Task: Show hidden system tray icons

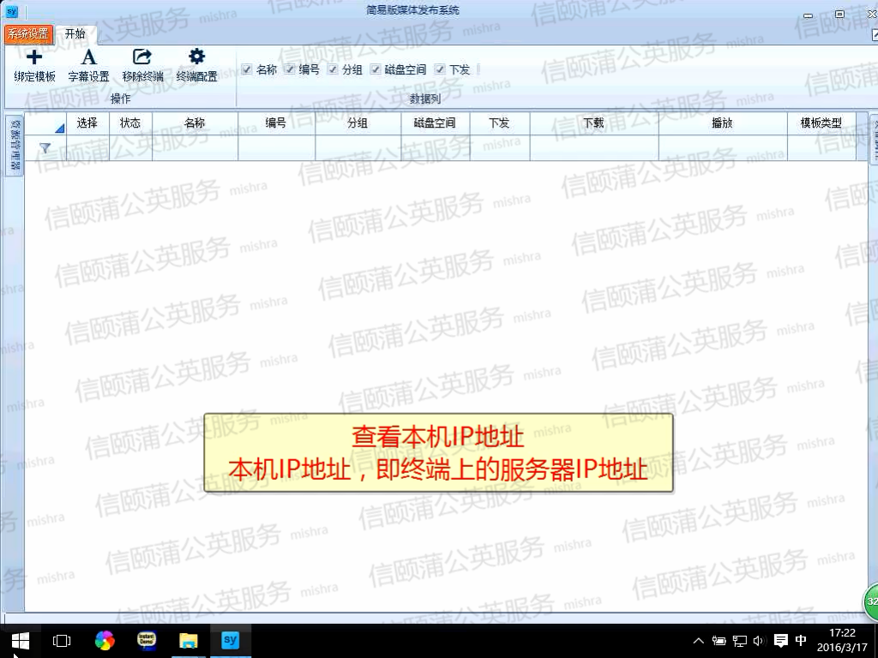Action: [x=698, y=640]
